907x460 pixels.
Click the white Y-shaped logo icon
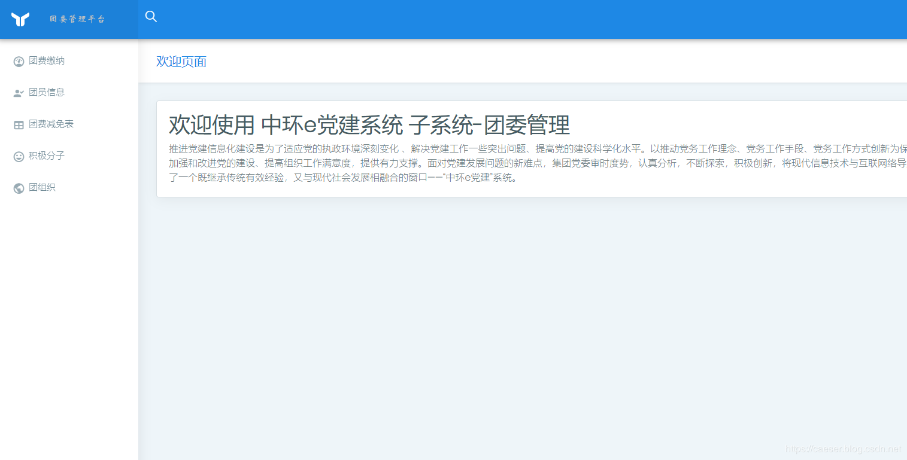point(20,19)
